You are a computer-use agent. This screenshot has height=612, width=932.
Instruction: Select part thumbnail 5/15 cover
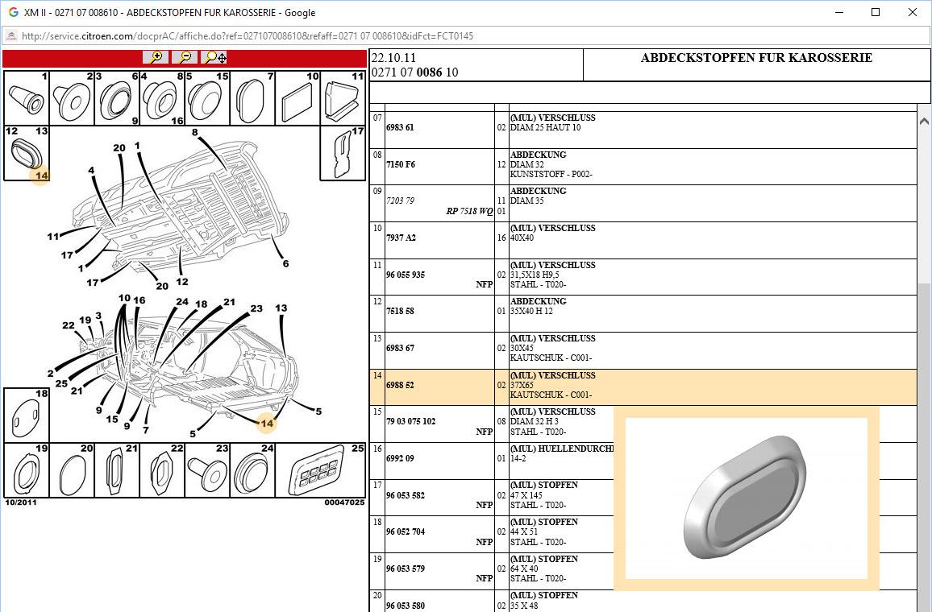coord(207,98)
